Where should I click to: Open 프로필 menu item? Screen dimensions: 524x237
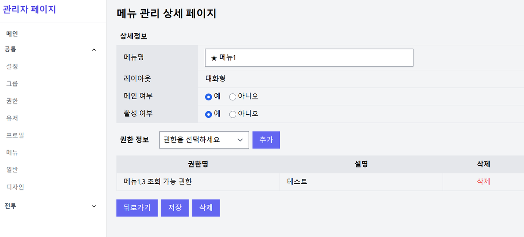click(x=15, y=135)
